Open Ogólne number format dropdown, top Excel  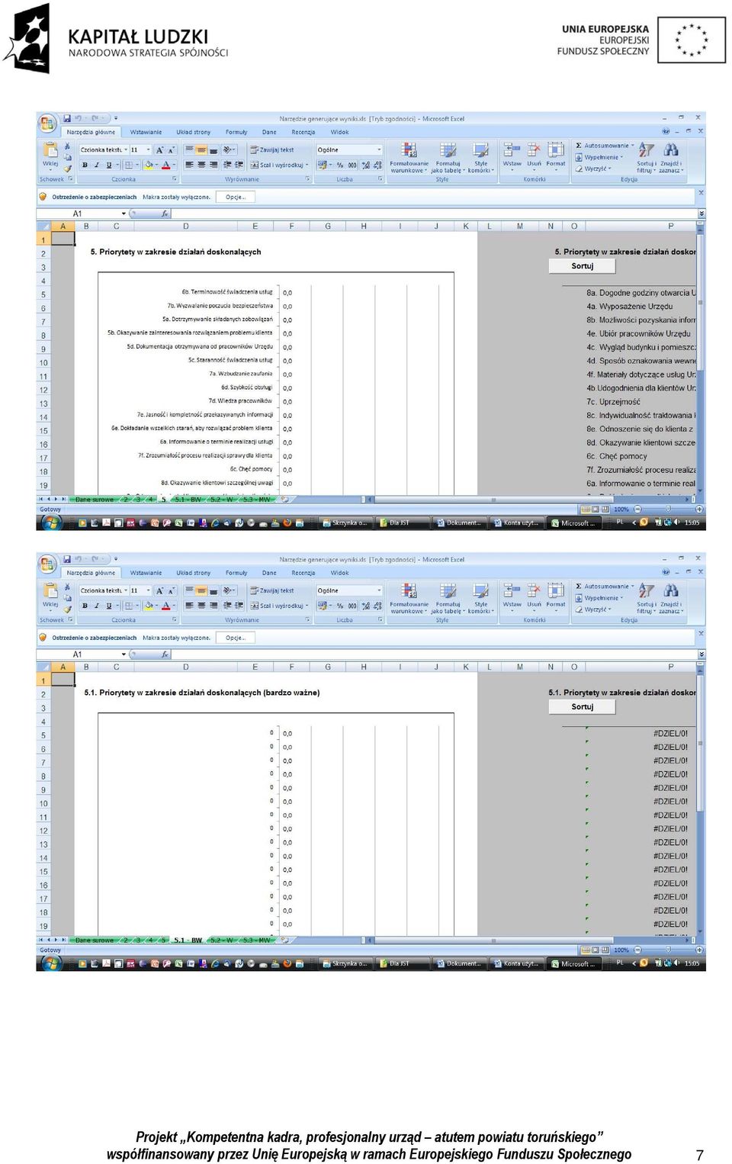click(379, 150)
